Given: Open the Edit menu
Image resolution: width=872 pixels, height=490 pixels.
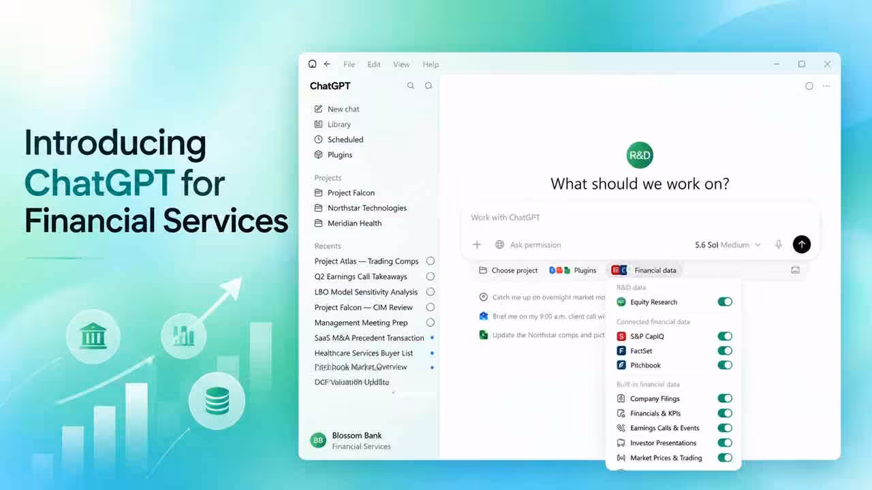Looking at the screenshot, I should point(374,65).
